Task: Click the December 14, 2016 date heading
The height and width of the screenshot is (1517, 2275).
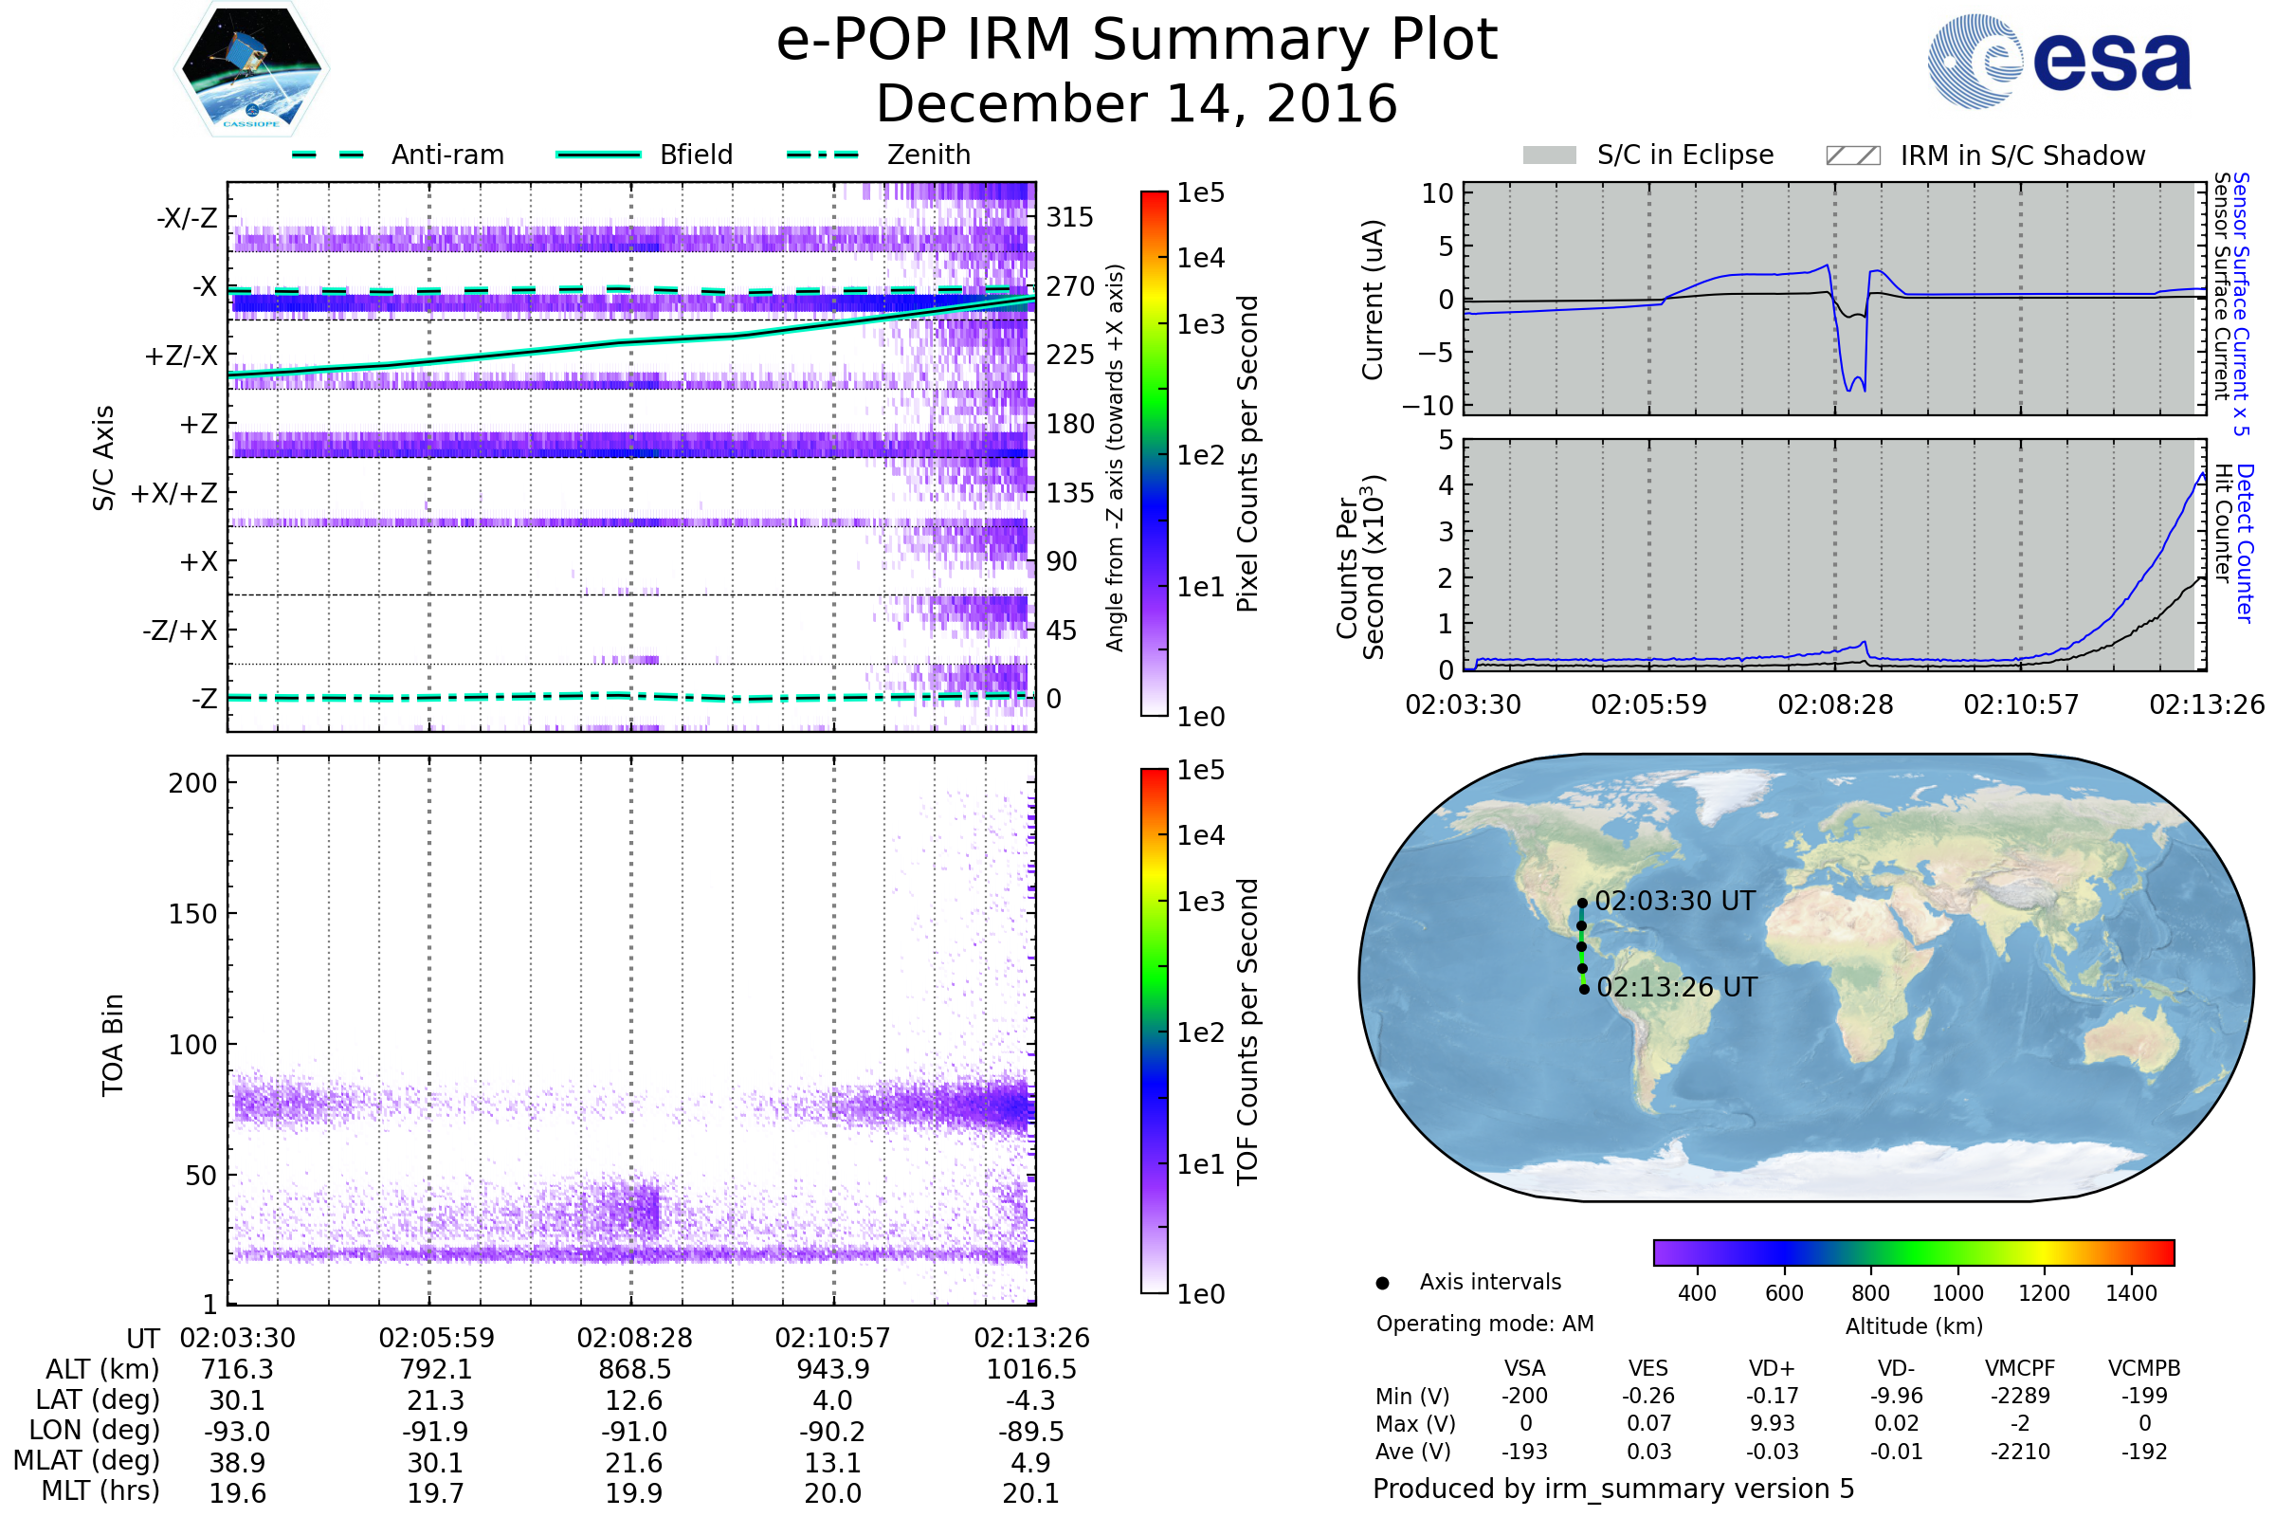Action: [1137, 103]
